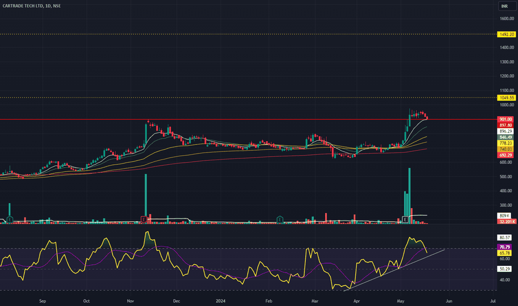Click the 1600.00 price axis label
The width and height of the screenshot is (518, 306).
pos(507,18)
